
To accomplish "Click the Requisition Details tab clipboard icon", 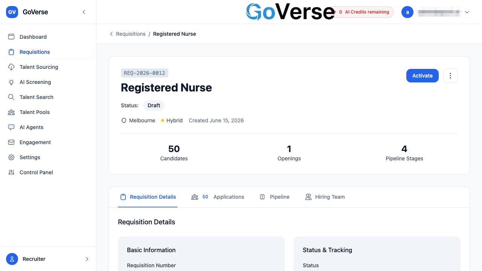I will [123, 197].
